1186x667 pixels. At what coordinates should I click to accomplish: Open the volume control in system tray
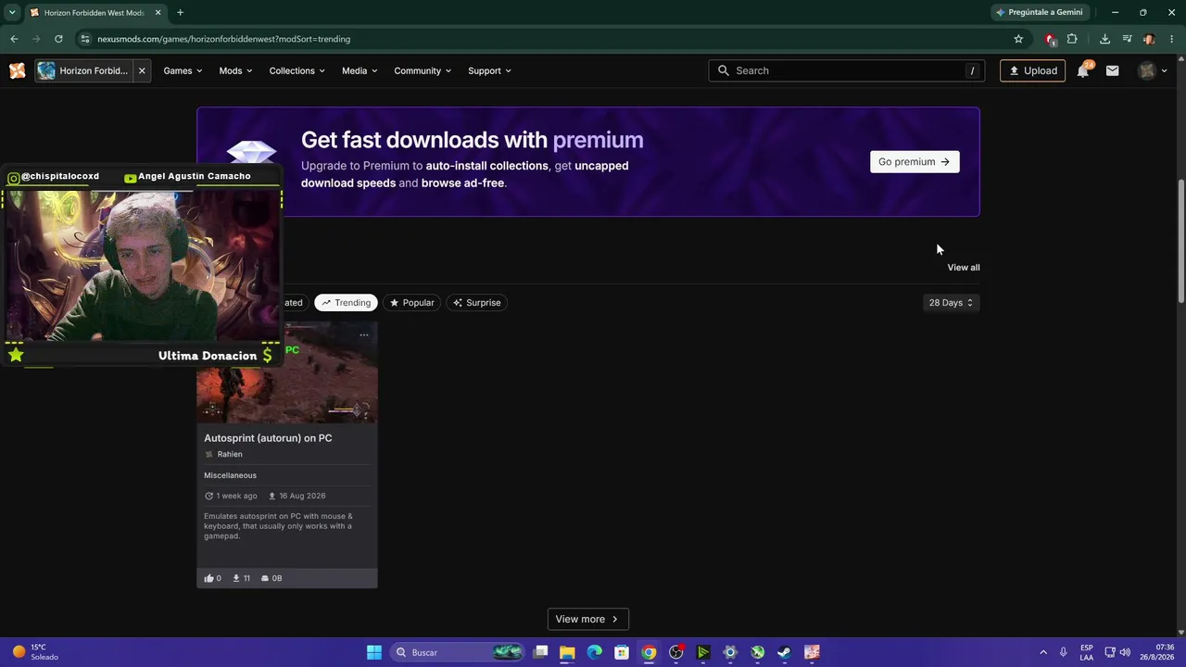[x=1125, y=652]
